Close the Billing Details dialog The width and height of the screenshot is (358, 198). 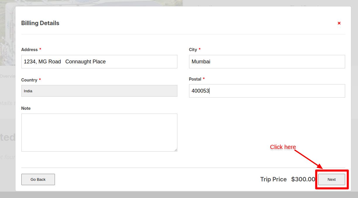click(x=339, y=23)
